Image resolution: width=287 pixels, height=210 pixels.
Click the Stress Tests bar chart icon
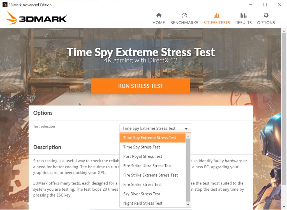(217, 15)
